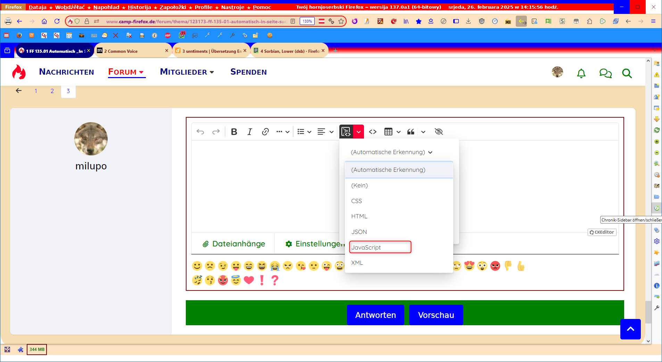The height and width of the screenshot is (362, 662).
Task: Insert the red heart emoji
Action: coord(249,280)
